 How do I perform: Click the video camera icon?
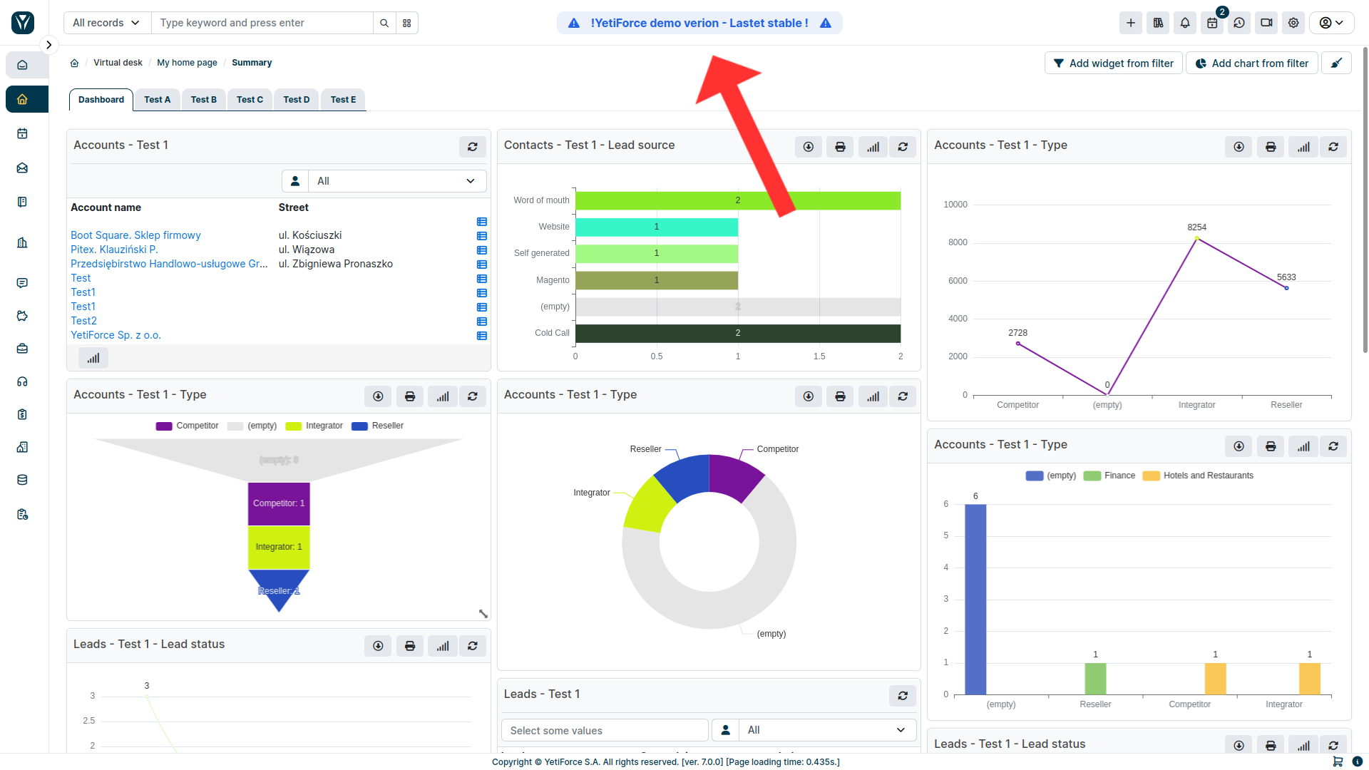tap(1266, 23)
